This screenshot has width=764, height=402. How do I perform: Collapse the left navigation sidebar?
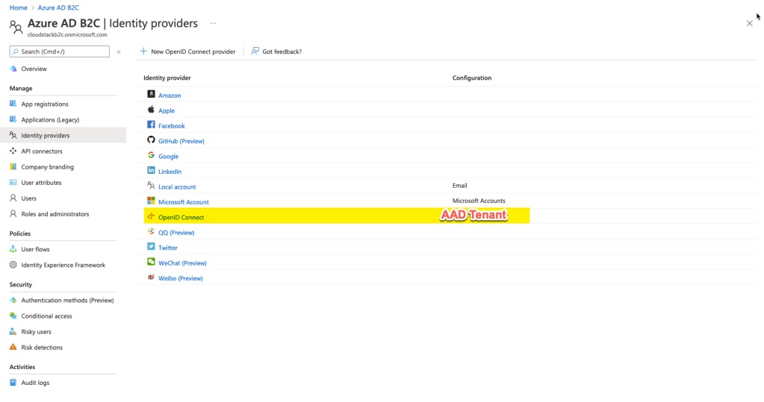tap(119, 51)
